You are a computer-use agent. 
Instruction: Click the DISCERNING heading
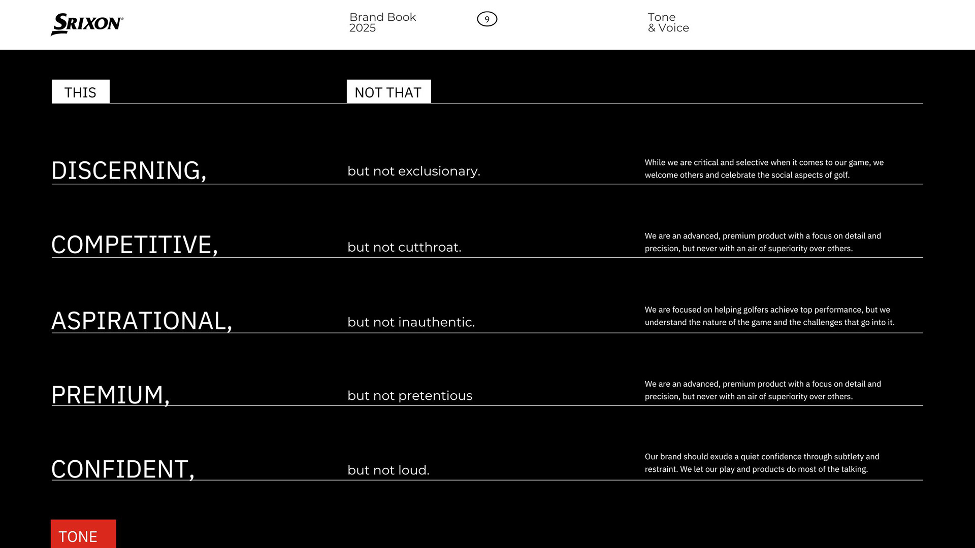pos(129,170)
